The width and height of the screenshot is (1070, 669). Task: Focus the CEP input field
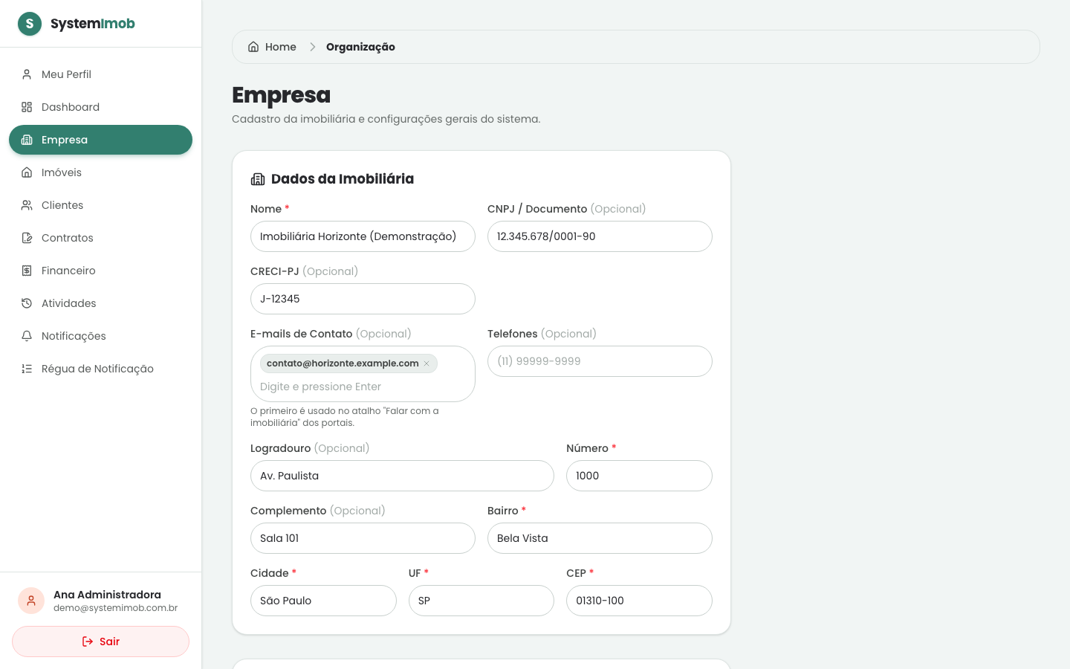(x=639, y=601)
